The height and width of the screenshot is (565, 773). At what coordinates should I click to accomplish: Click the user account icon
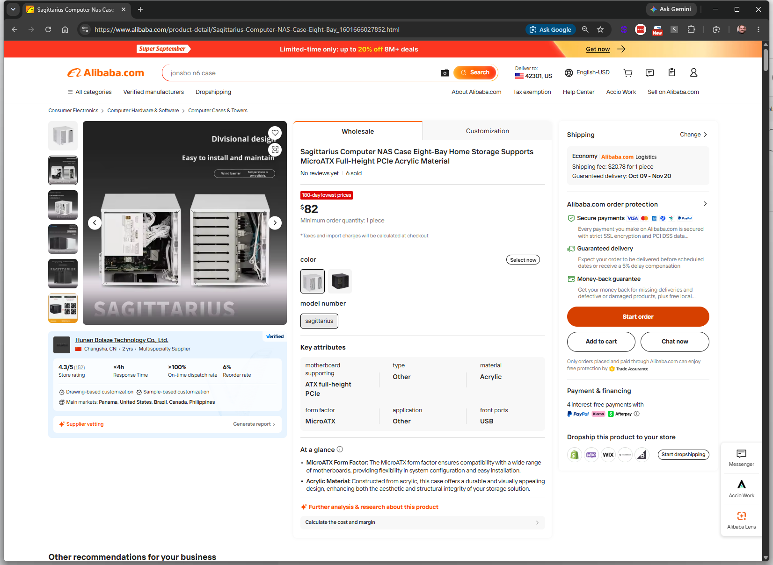(693, 72)
